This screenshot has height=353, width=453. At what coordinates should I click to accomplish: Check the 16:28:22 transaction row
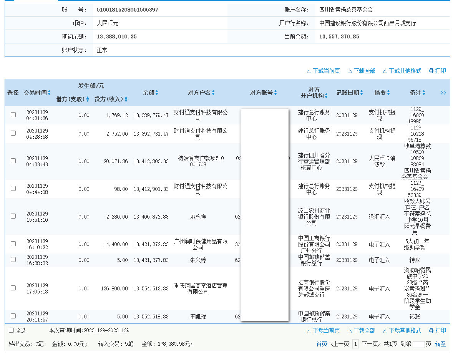click(13, 259)
